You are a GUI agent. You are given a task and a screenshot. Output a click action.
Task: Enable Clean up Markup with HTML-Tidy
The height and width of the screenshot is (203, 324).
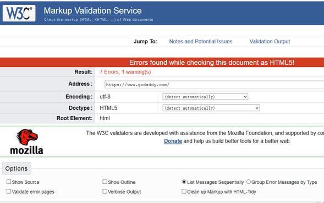coord(184,191)
